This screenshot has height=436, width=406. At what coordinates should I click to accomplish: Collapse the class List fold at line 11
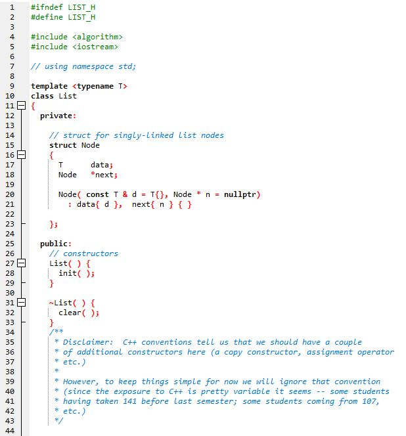pyautogui.click(x=22, y=105)
